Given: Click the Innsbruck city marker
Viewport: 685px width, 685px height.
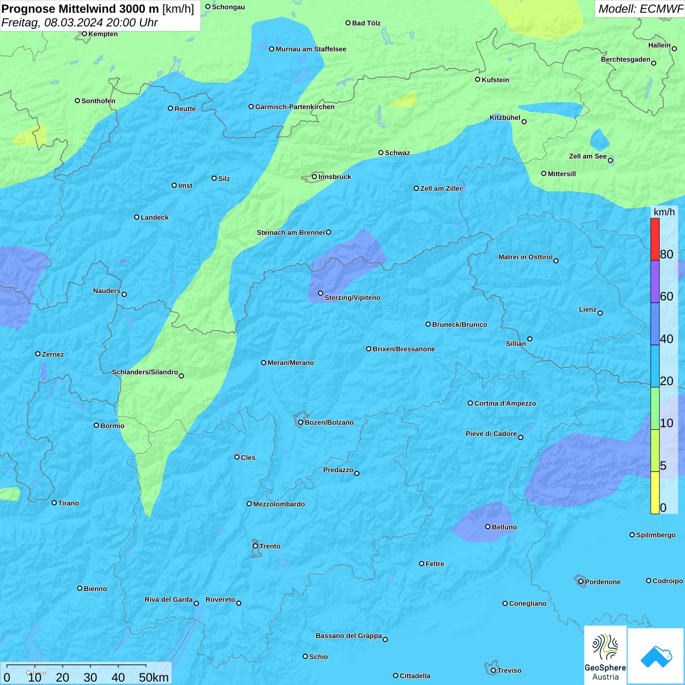Looking at the screenshot, I should [315, 177].
